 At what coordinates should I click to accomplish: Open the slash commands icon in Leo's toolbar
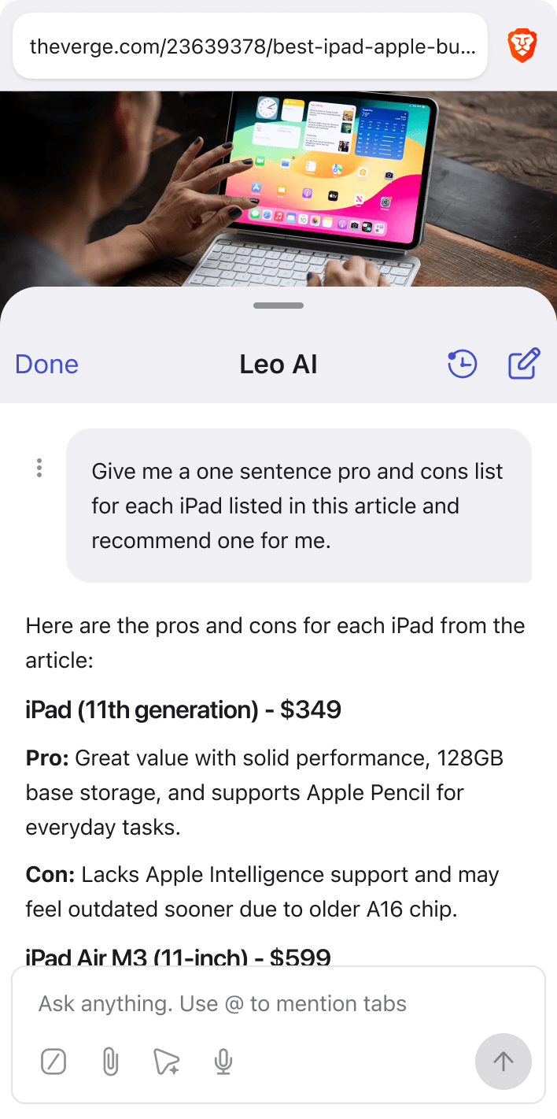(x=53, y=1062)
